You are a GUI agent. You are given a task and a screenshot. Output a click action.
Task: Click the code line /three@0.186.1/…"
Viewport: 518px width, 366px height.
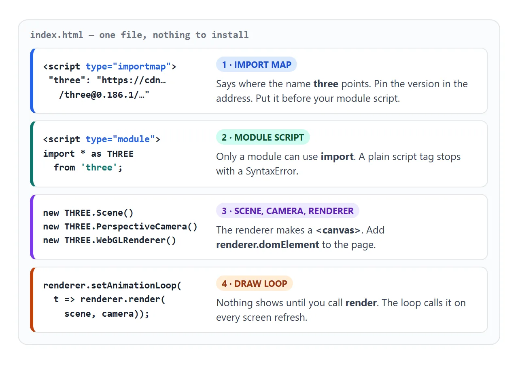tap(104, 94)
